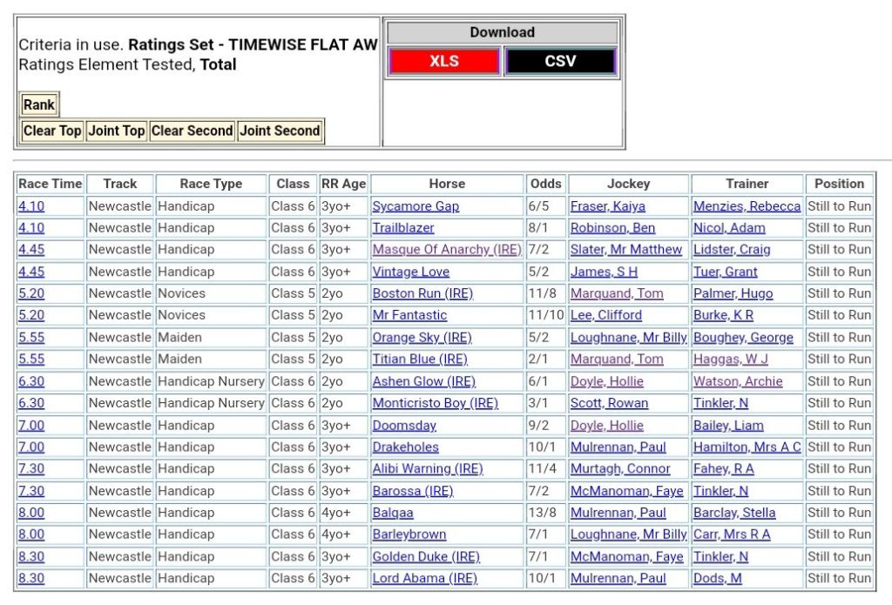
Task: Apply the Clear Second filter
Action: point(192,131)
